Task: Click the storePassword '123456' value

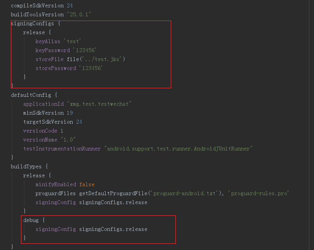Action: tap(91, 68)
